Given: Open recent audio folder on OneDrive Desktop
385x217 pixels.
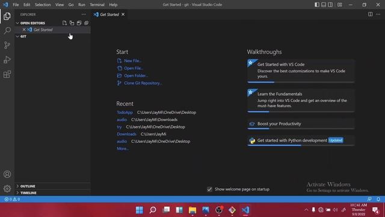Looking at the screenshot, I should point(122,141).
